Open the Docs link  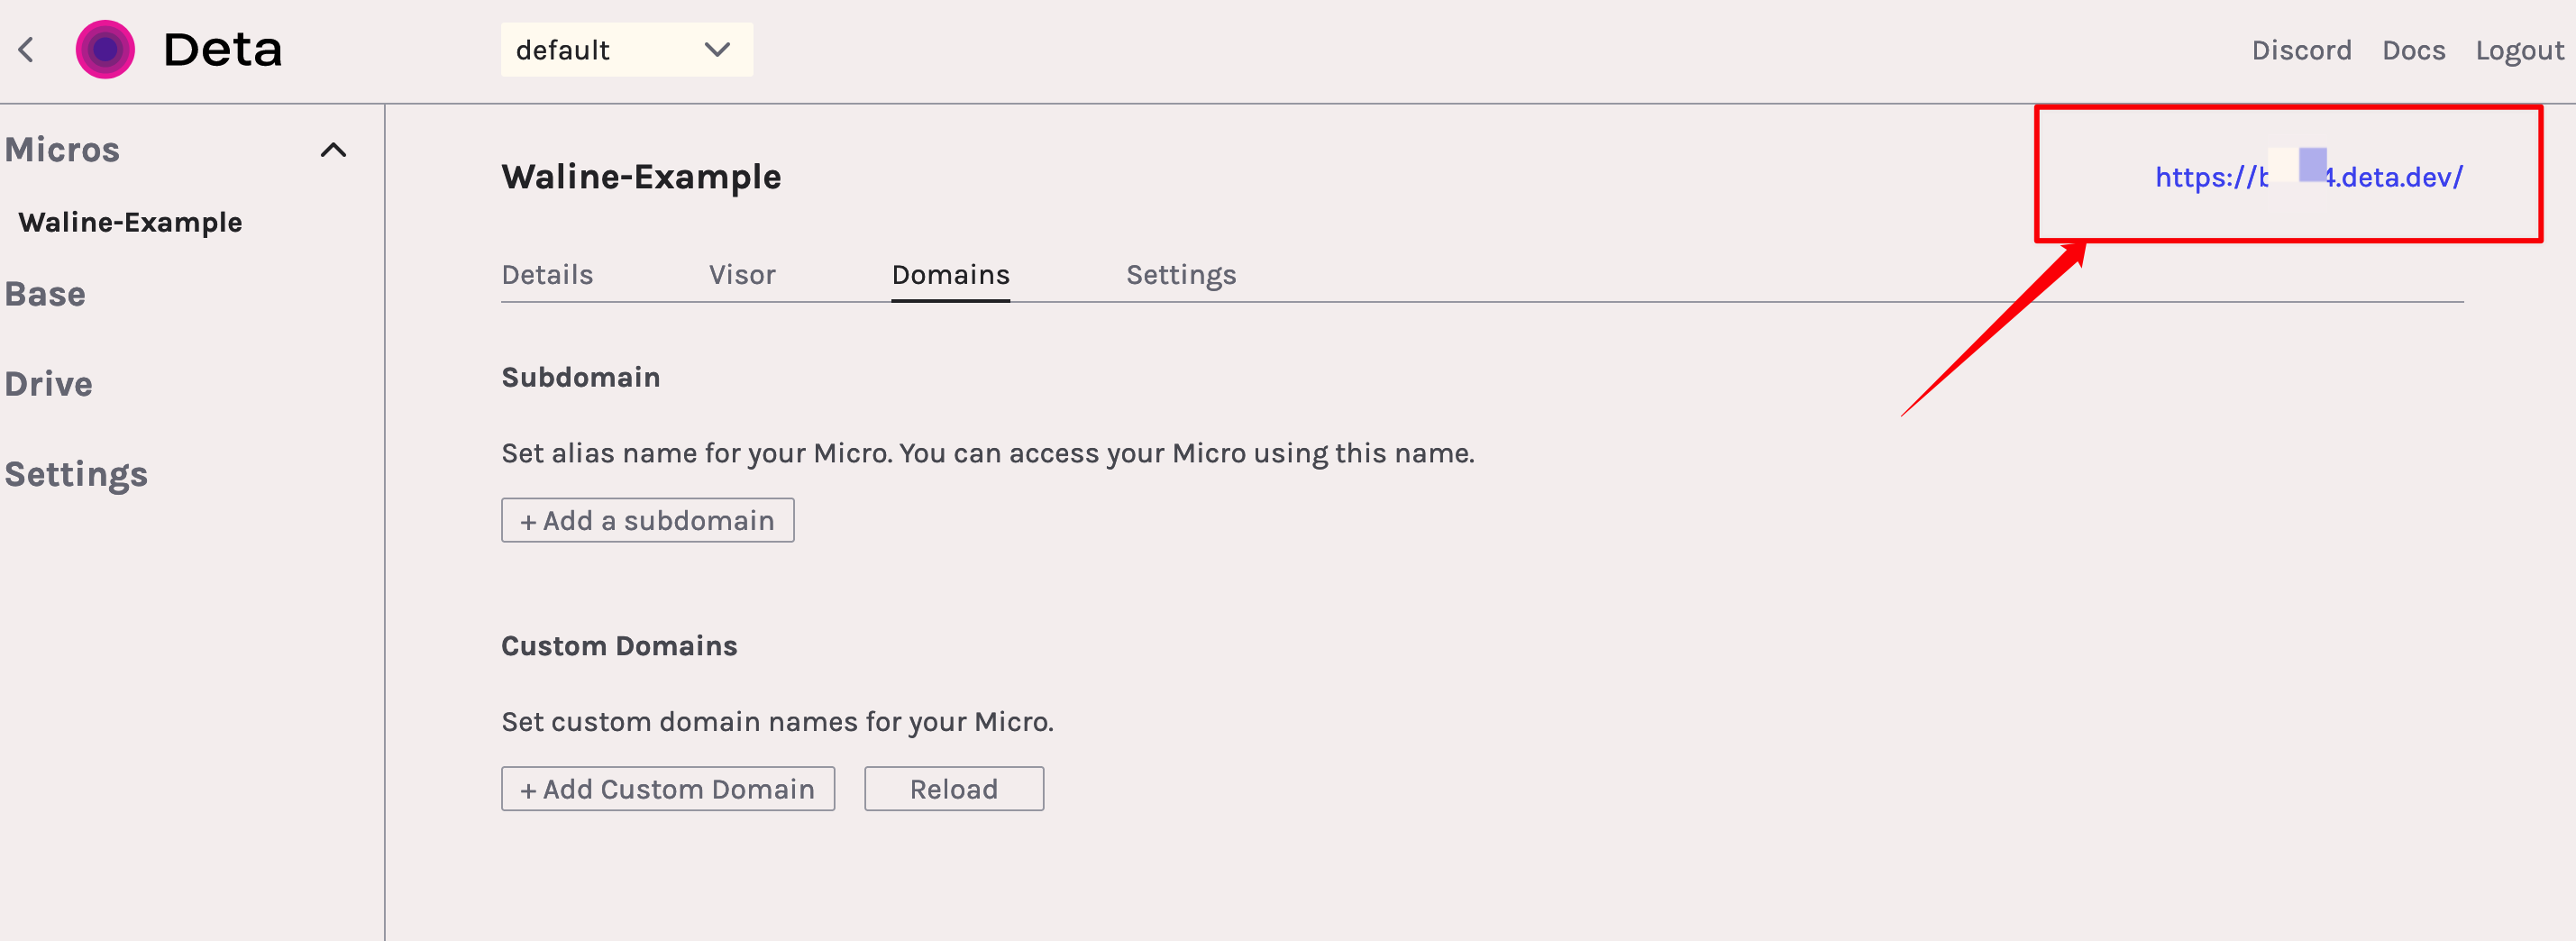(2413, 50)
